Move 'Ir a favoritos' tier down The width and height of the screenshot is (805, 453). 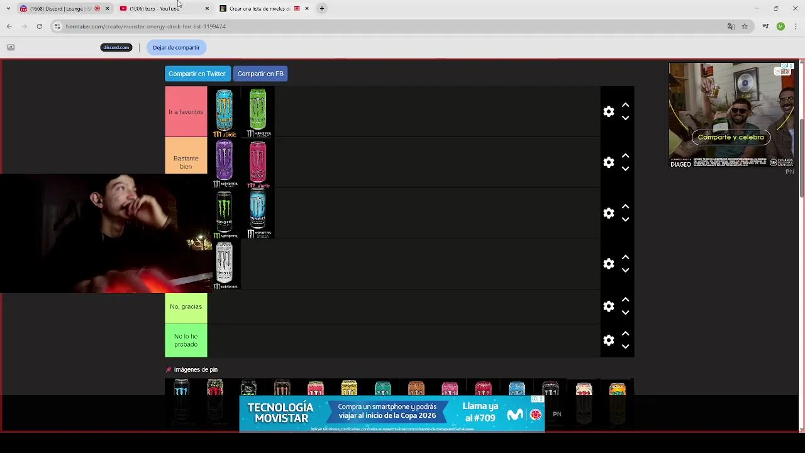coord(625,118)
